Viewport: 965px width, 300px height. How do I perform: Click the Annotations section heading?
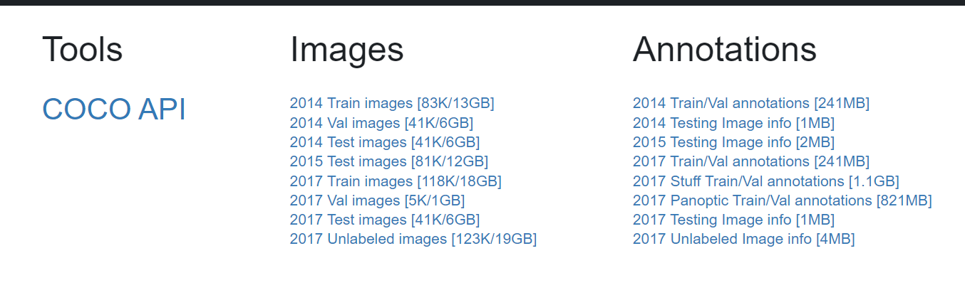point(724,50)
